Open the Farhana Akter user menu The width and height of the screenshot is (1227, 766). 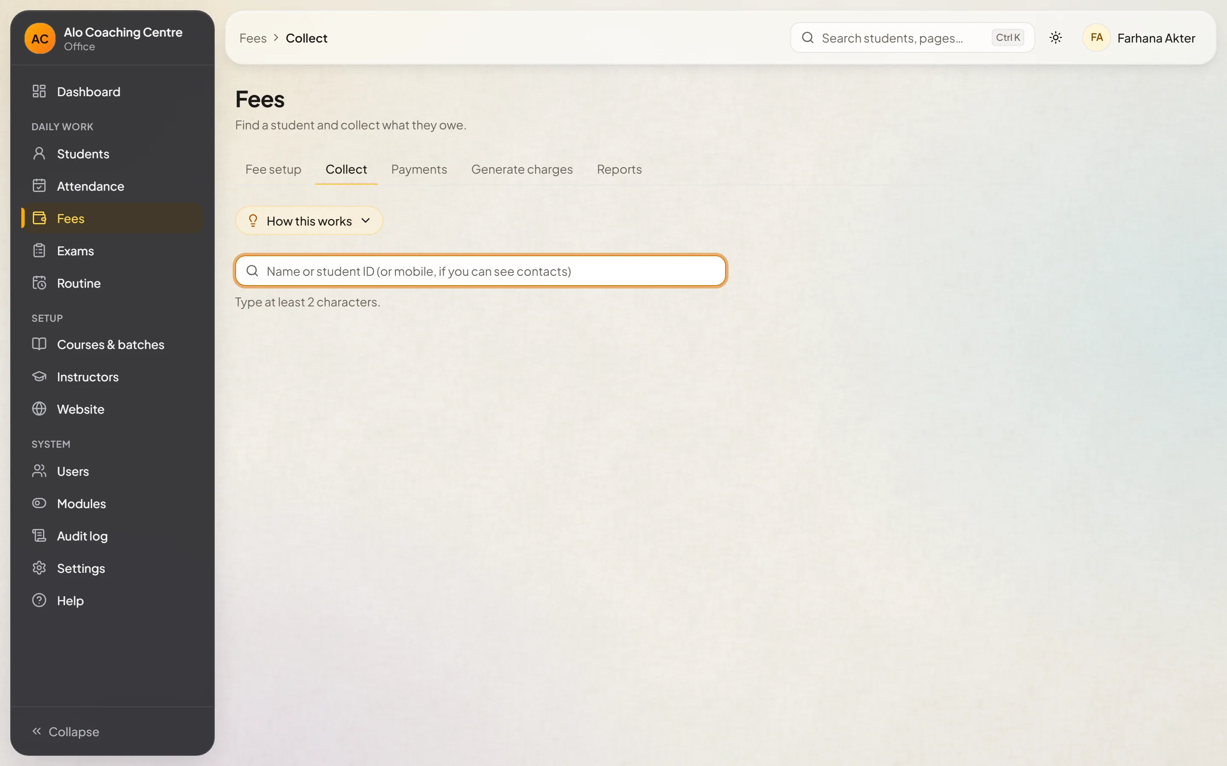(x=1139, y=38)
